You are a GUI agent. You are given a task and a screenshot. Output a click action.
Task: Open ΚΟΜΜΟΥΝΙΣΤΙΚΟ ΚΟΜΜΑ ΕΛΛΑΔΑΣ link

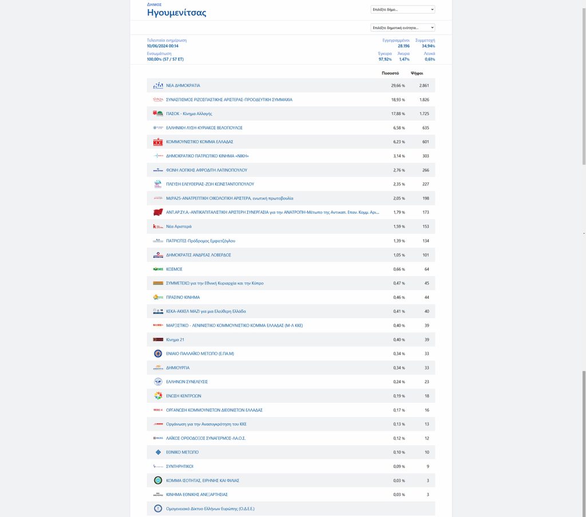[200, 142]
